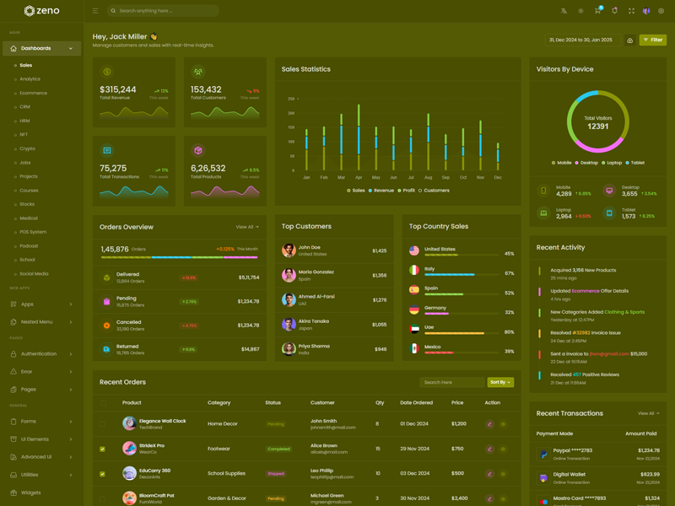Viewport: 675px width, 506px height.
Task: Open the shopping cart icon
Action: point(597,11)
